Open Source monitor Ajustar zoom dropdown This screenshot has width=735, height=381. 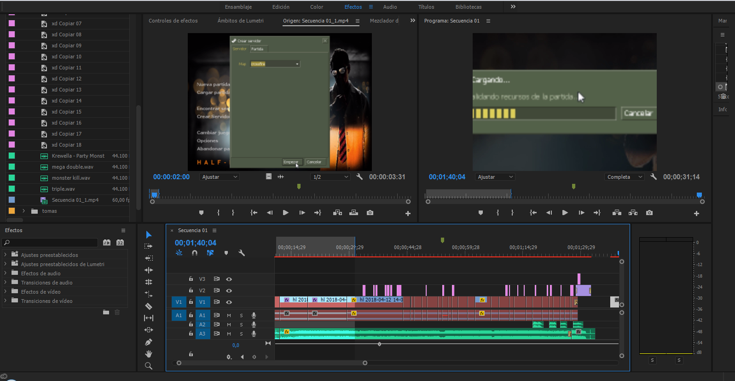pyautogui.click(x=220, y=177)
